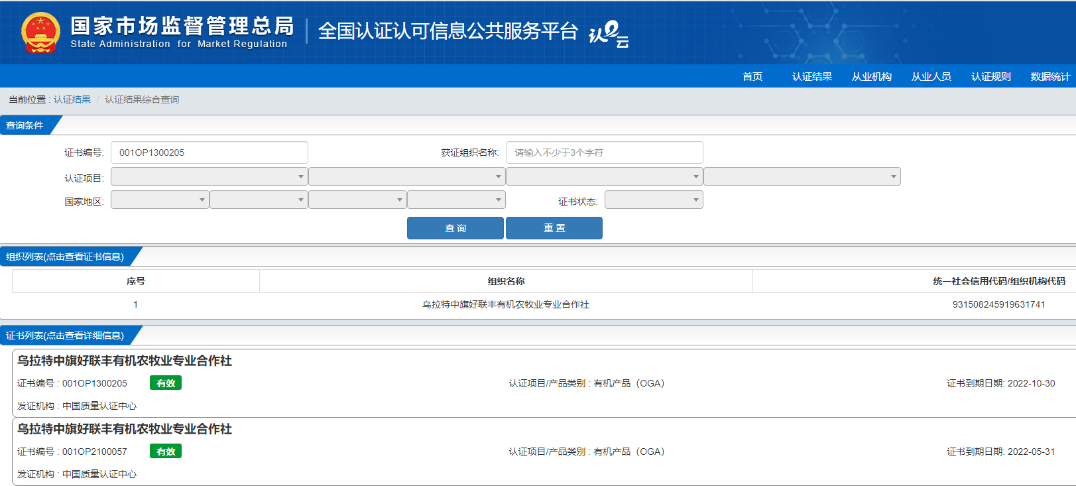Click the 序号 column header
The width and height of the screenshot is (1076, 486).
pos(136,281)
